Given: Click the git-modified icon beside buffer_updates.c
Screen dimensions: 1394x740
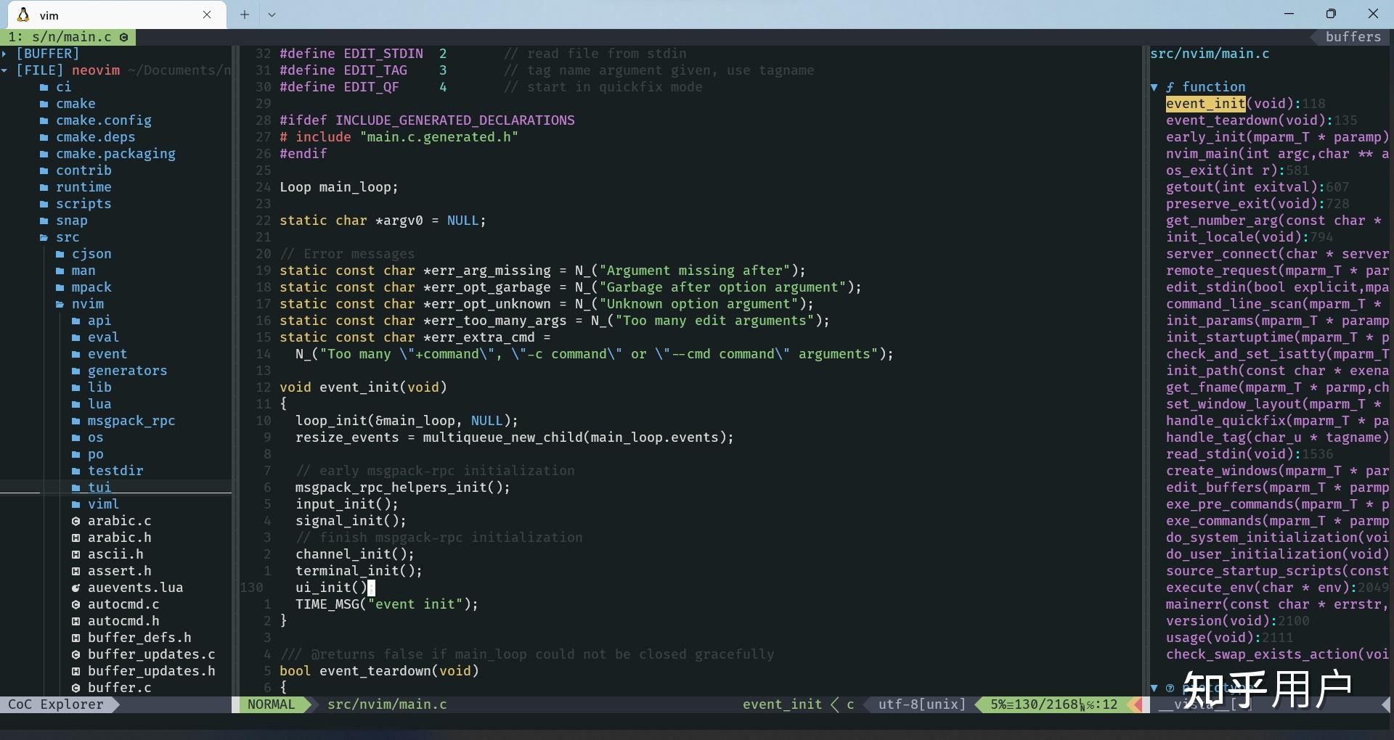Looking at the screenshot, I should click(x=76, y=654).
